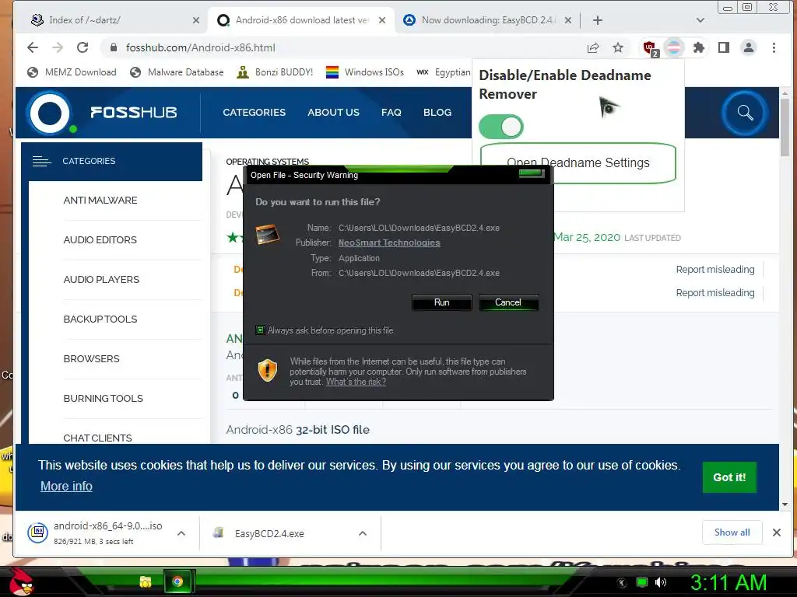Expand the android-x86 ISO download options chevron

point(181,533)
